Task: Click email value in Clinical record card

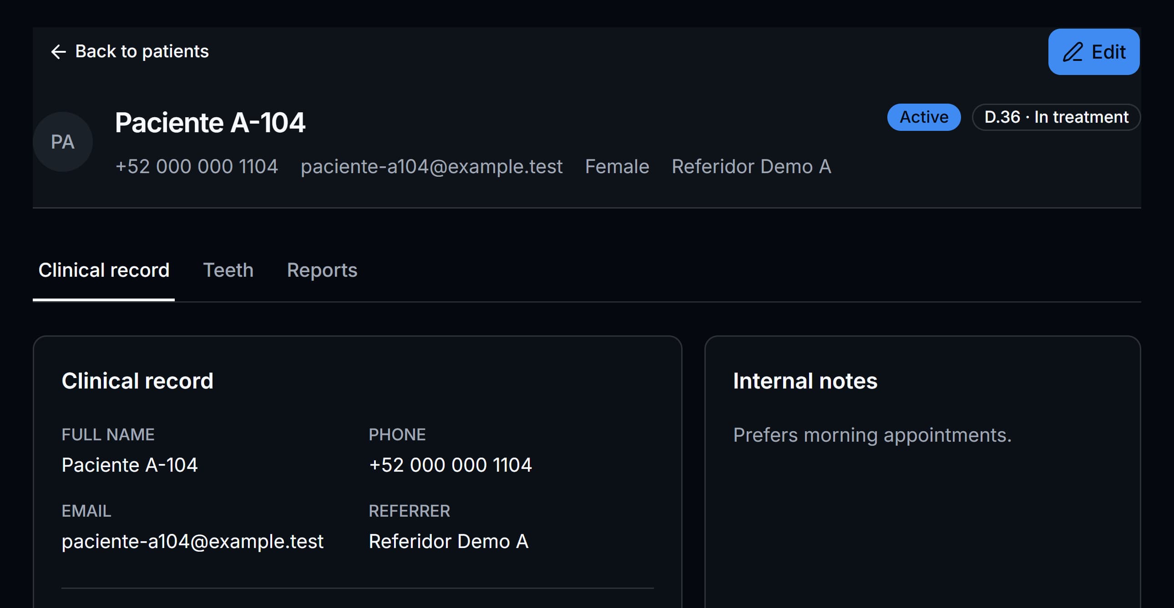Action: (192, 542)
